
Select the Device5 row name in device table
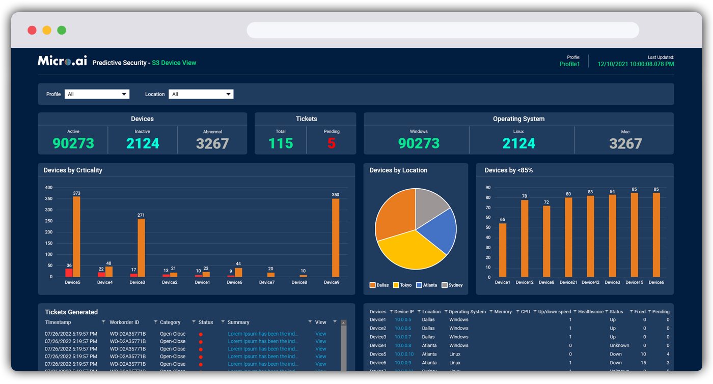pos(378,355)
